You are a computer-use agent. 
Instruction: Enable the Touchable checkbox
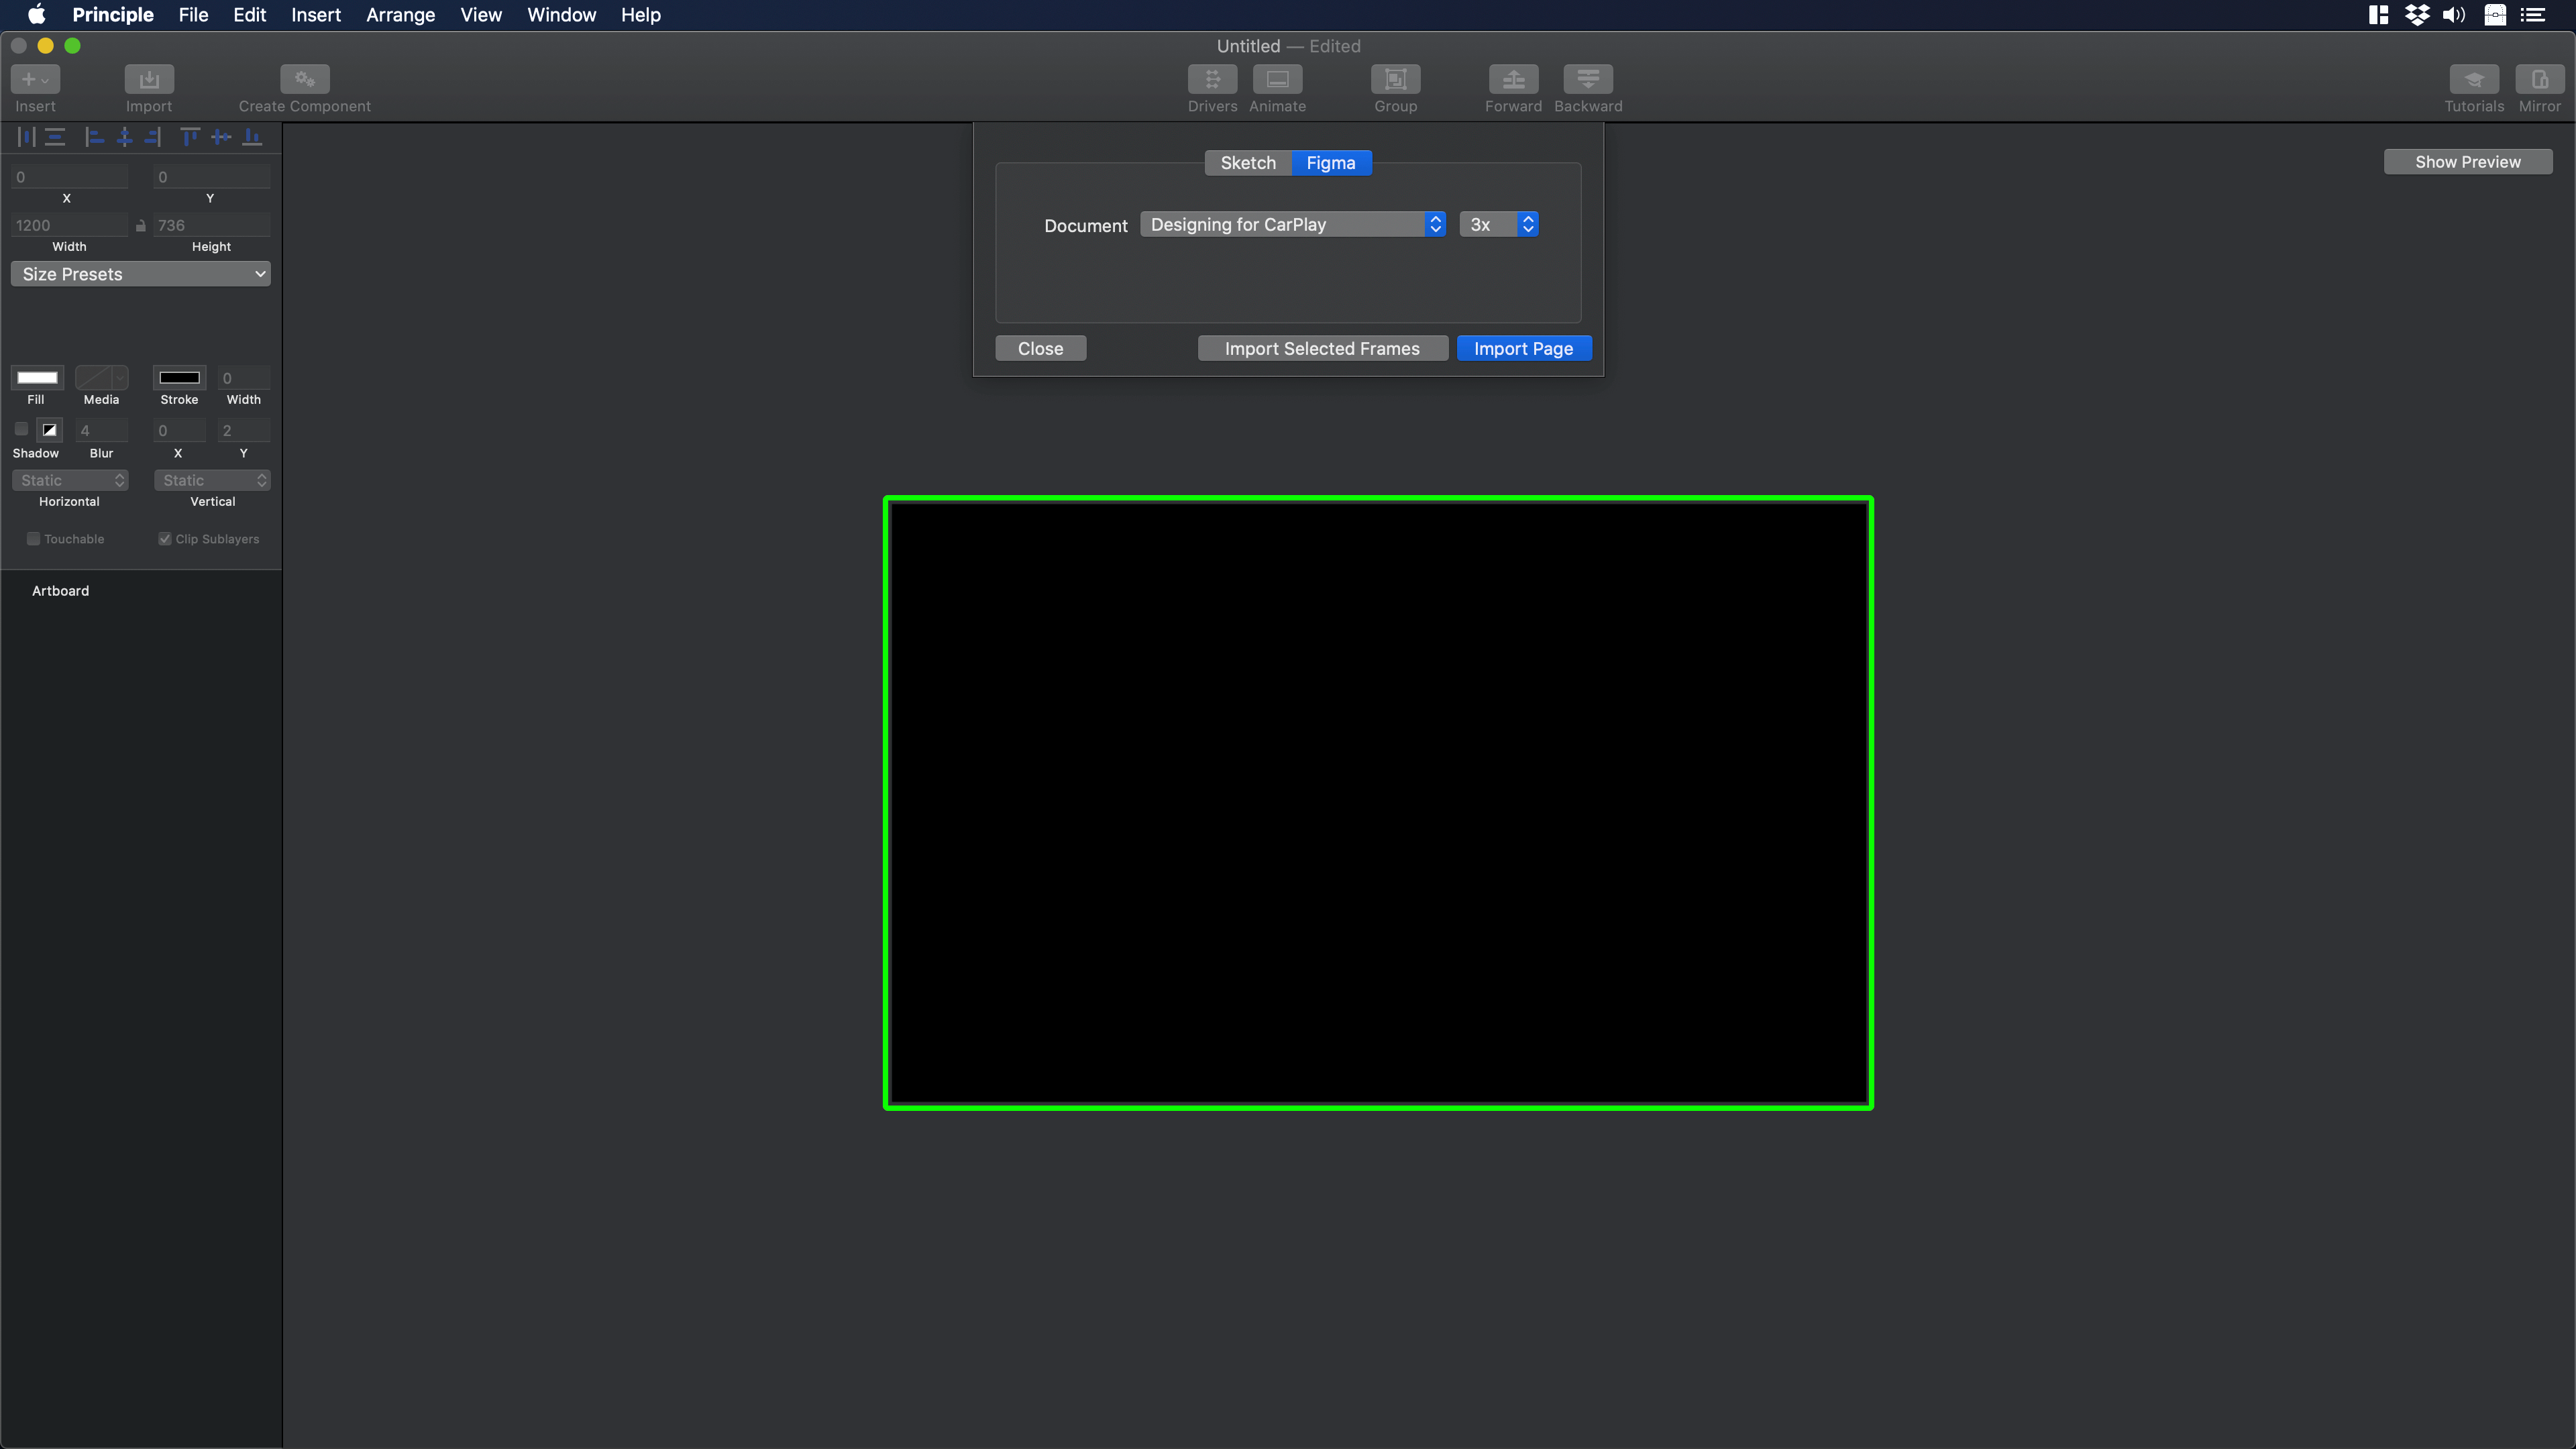point(33,539)
